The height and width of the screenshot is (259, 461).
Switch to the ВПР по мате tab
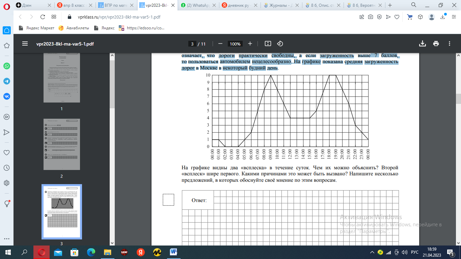116,5
